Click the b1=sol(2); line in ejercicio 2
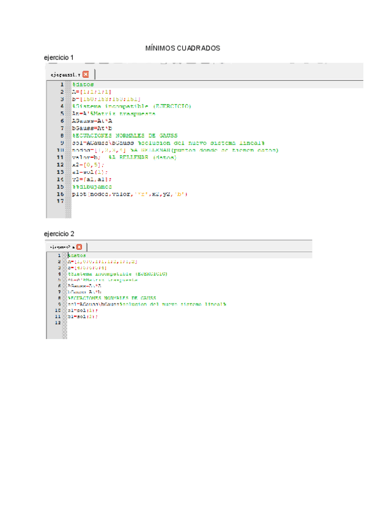Viewport: 367px width, 519px height. pos(82,316)
